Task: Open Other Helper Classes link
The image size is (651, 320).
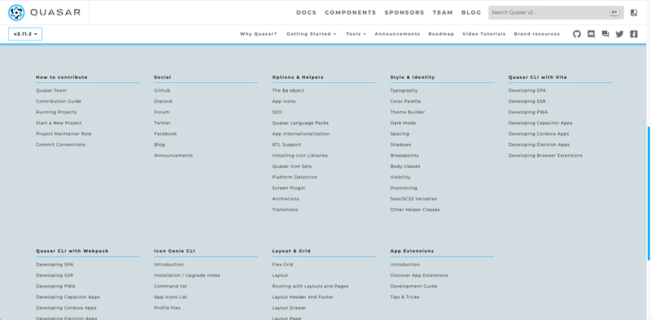Action: coord(415,210)
